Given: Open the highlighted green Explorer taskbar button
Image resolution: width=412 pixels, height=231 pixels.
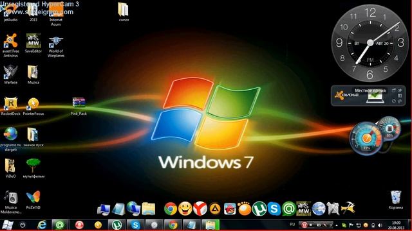Looking at the screenshot, I should pos(211,225).
